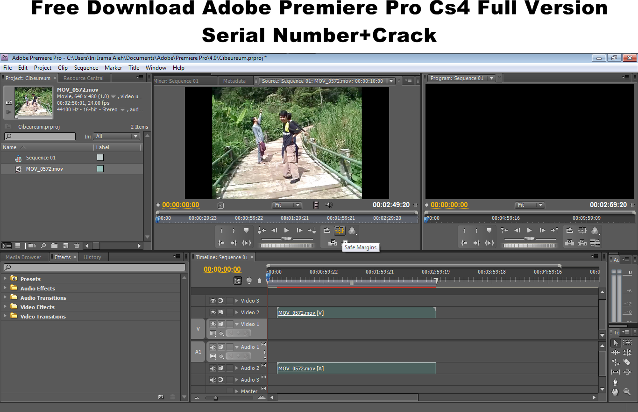Toggle the Video 1 track eye

pos(213,324)
